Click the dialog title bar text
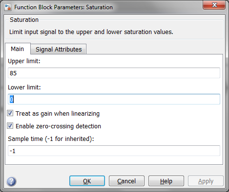The height and width of the screenshot is (192, 229). point(63,7)
